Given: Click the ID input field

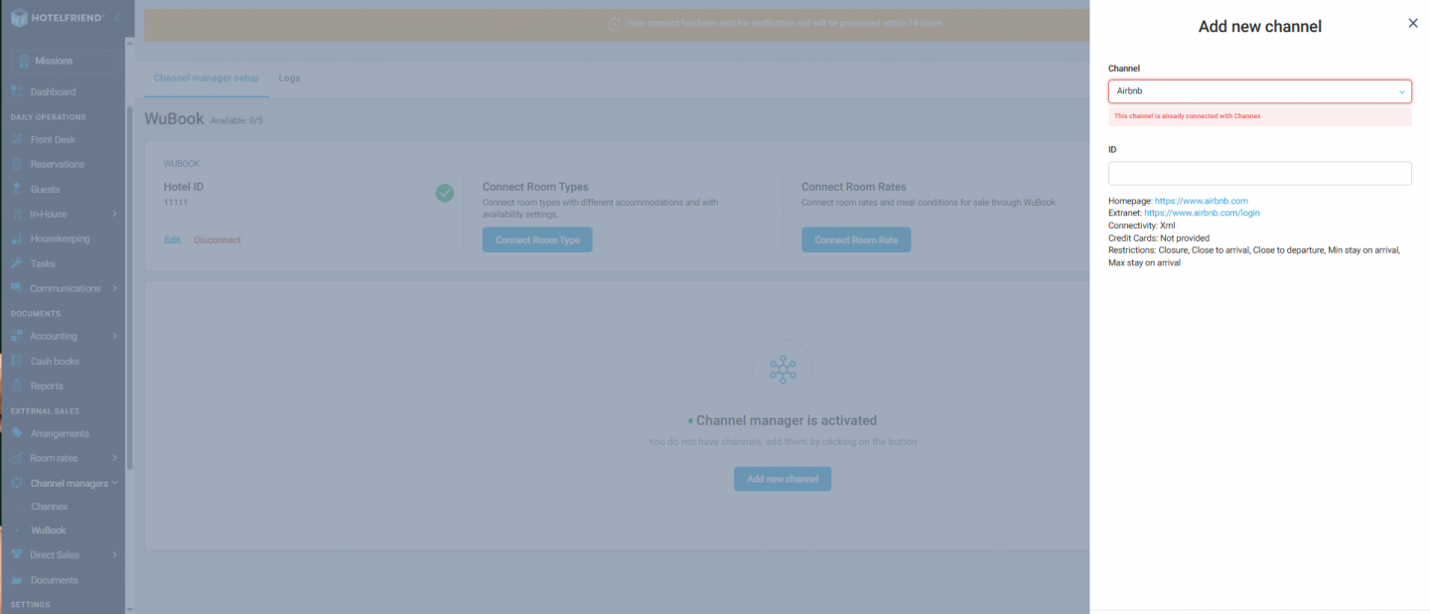Looking at the screenshot, I should tap(1259, 173).
